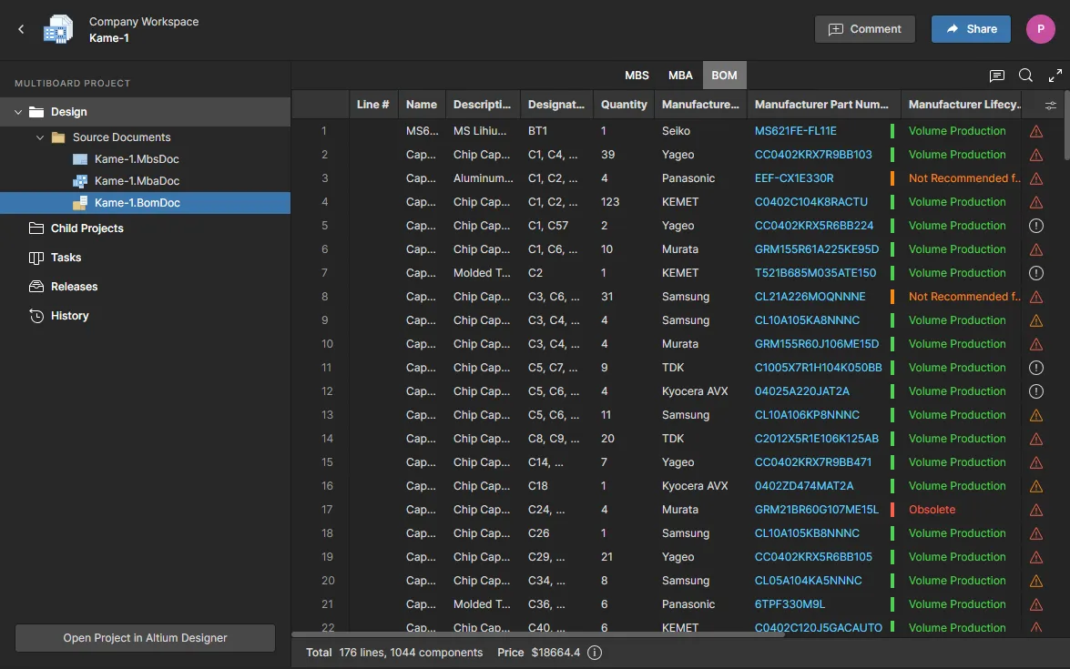Image resolution: width=1070 pixels, height=669 pixels.
Task: Click the warning triangle icon on row 1
Action: [x=1035, y=131]
